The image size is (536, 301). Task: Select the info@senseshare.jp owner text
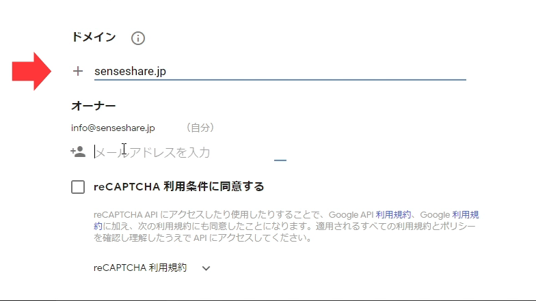(113, 128)
